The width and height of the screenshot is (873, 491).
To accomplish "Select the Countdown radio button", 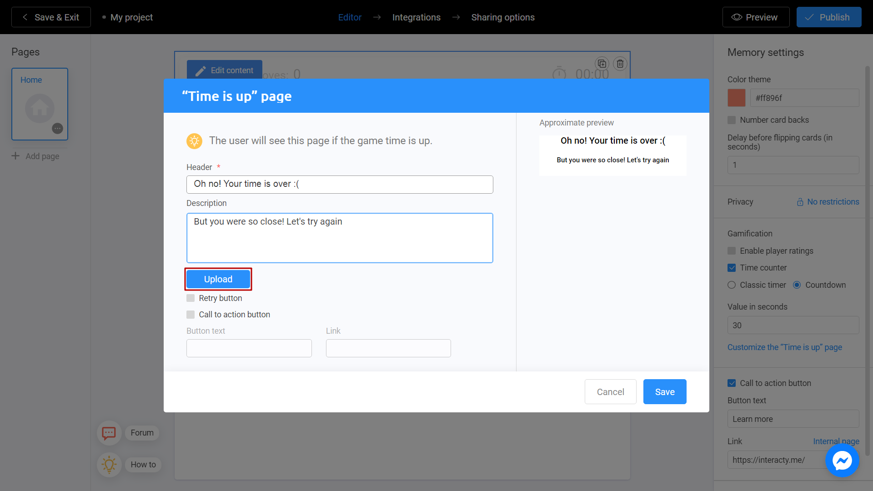I will tap(798, 285).
